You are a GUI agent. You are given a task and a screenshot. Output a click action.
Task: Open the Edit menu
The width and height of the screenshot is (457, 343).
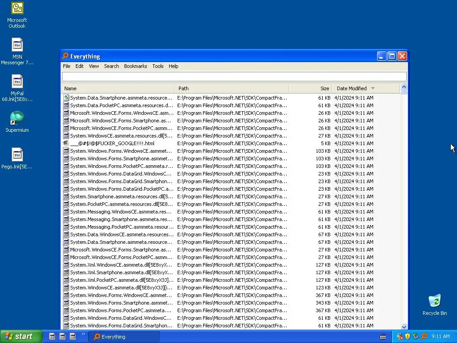pos(79,66)
